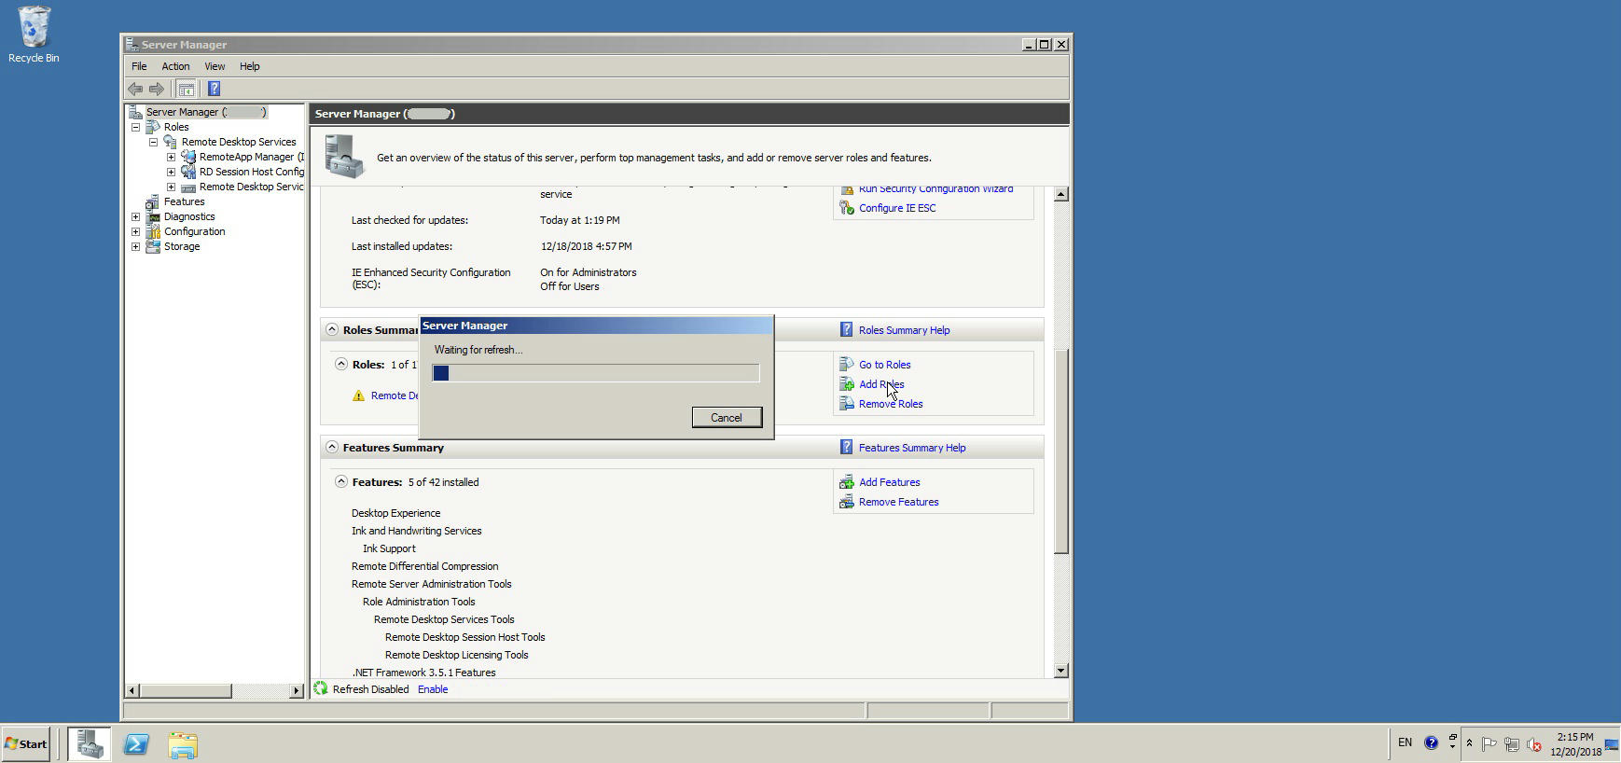Screen dimensions: 1621x763
Task: Click the tree pane scroll right arrow
Action: click(297, 690)
